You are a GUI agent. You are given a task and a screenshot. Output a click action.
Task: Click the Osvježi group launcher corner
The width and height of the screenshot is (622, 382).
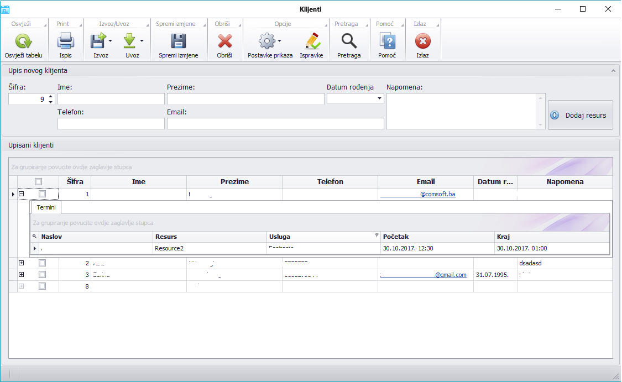tap(45, 25)
